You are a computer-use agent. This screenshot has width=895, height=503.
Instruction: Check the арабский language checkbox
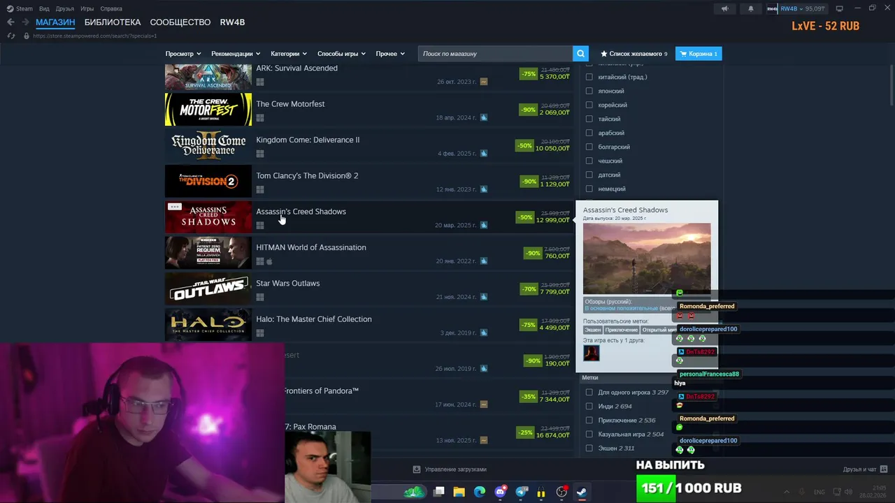589,133
